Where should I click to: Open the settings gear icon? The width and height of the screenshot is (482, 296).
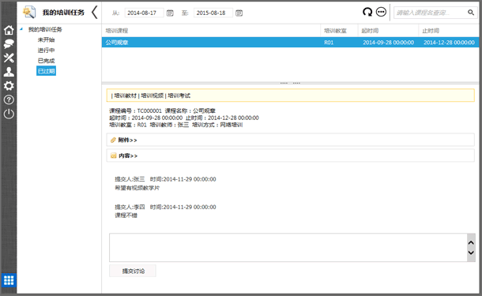pos(9,86)
